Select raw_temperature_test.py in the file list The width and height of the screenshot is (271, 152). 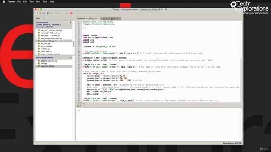click(x=51, y=38)
